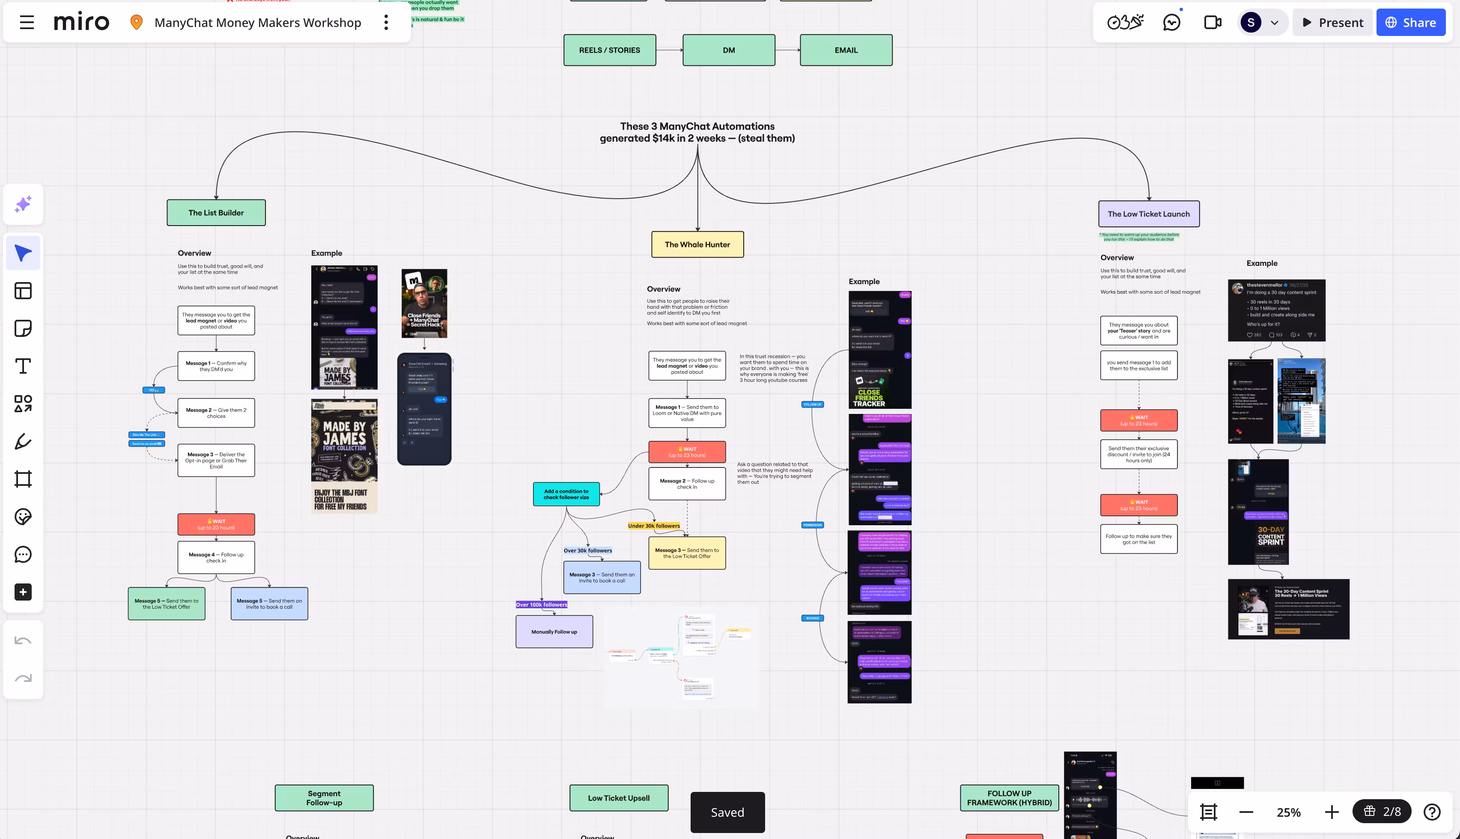Select the Sticky note tool
This screenshot has height=839, width=1460.
click(23, 328)
